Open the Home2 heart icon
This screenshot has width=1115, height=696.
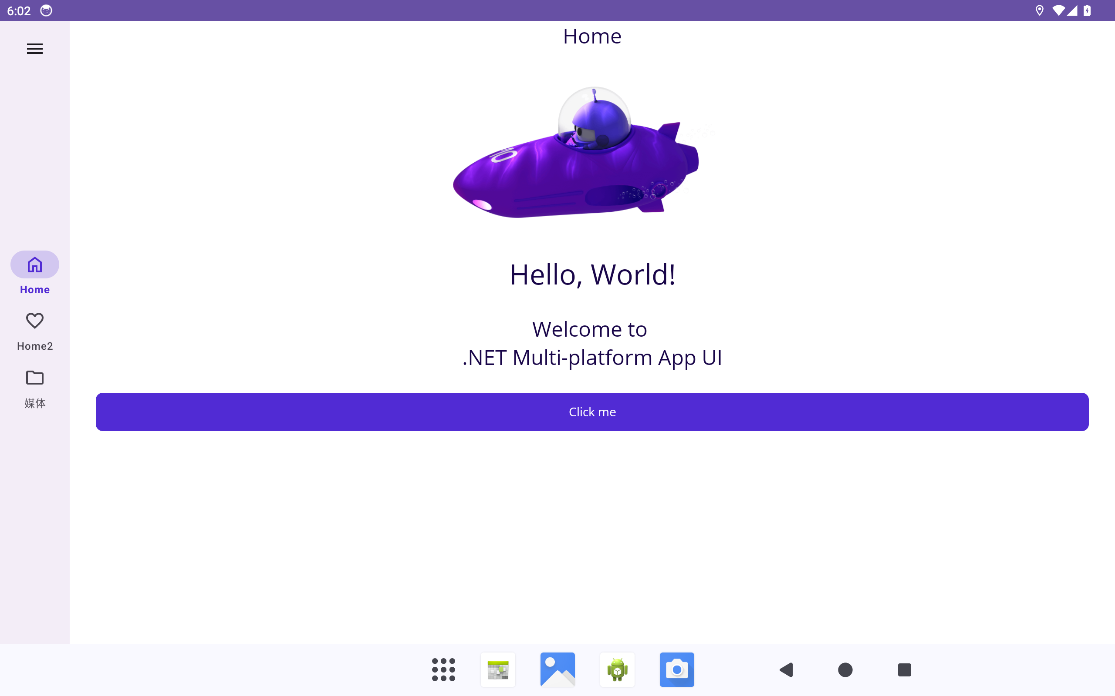click(34, 321)
